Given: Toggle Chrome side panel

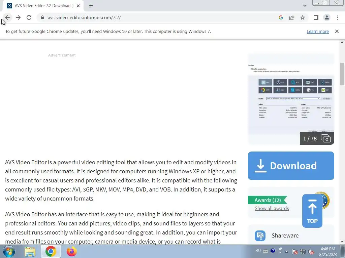Looking at the screenshot, I should tap(316, 17).
